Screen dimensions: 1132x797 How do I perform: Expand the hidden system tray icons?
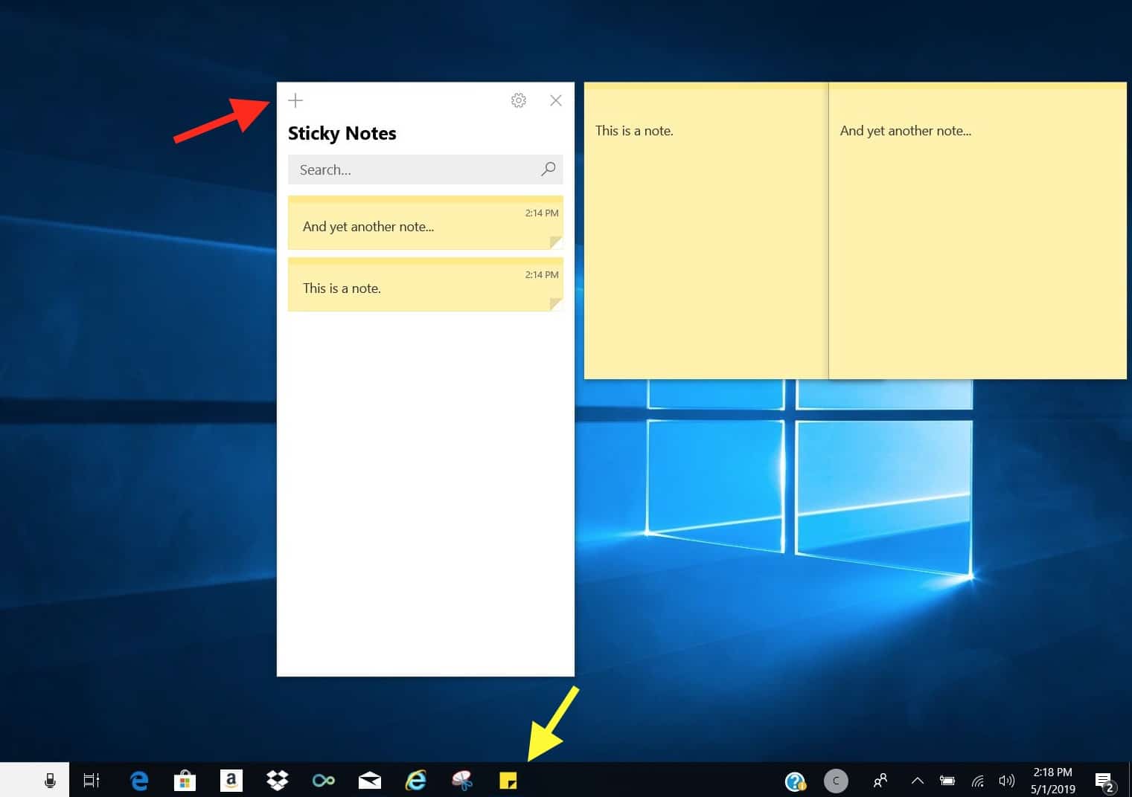[x=917, y=780]
